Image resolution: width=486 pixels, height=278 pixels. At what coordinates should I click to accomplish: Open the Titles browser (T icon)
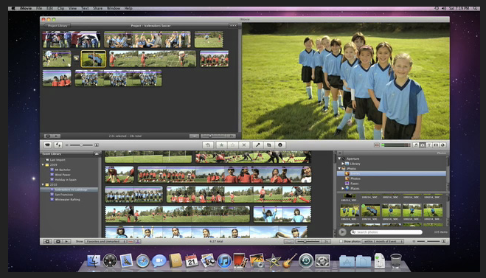click(429, 145)
